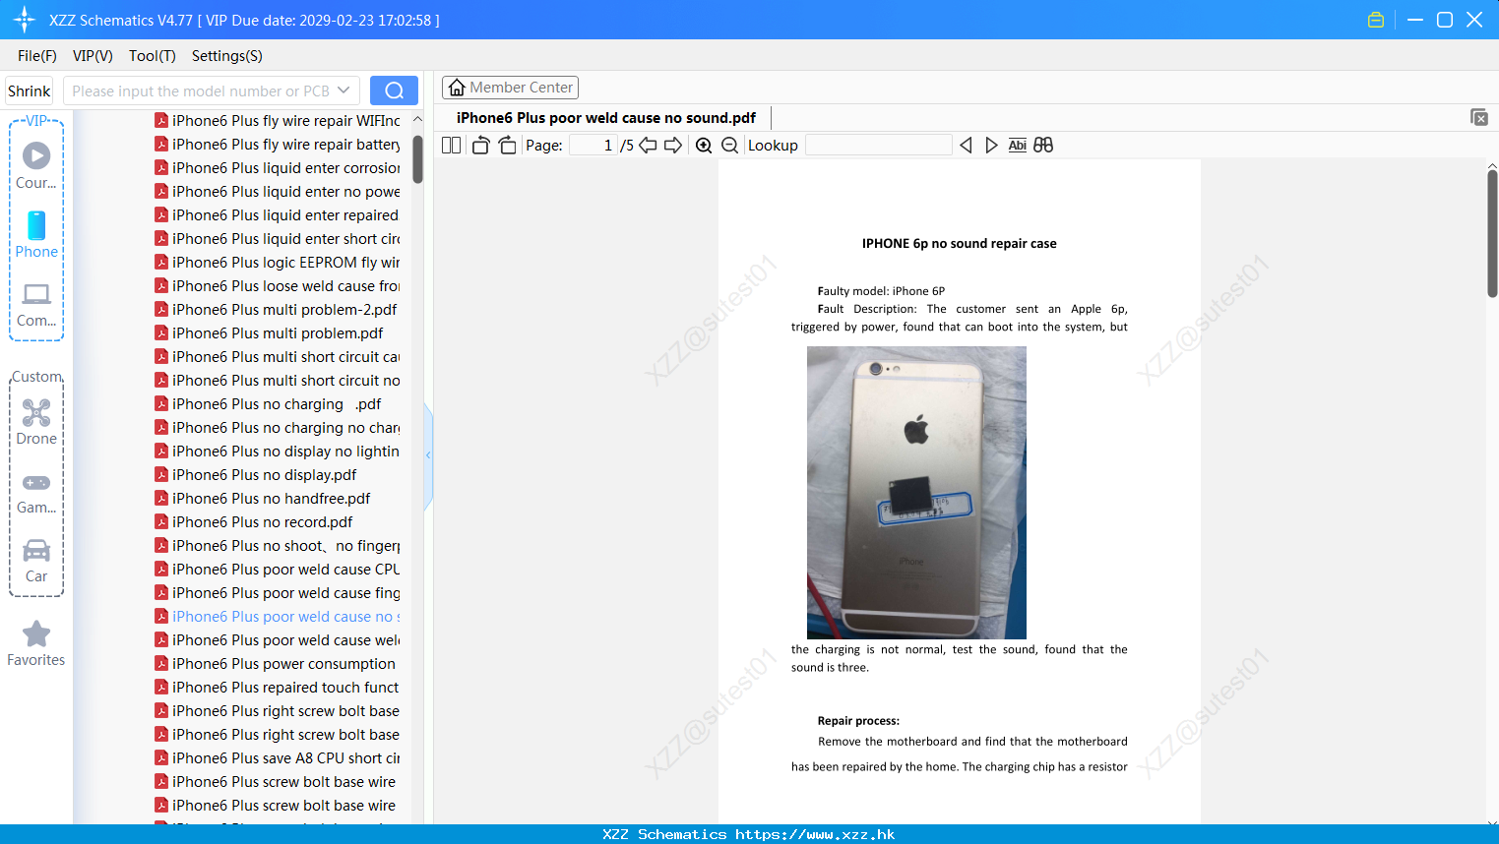The image size is (1499, 844).
Task: Click the binoculars search icon
Action: (x=1043, y=146)
